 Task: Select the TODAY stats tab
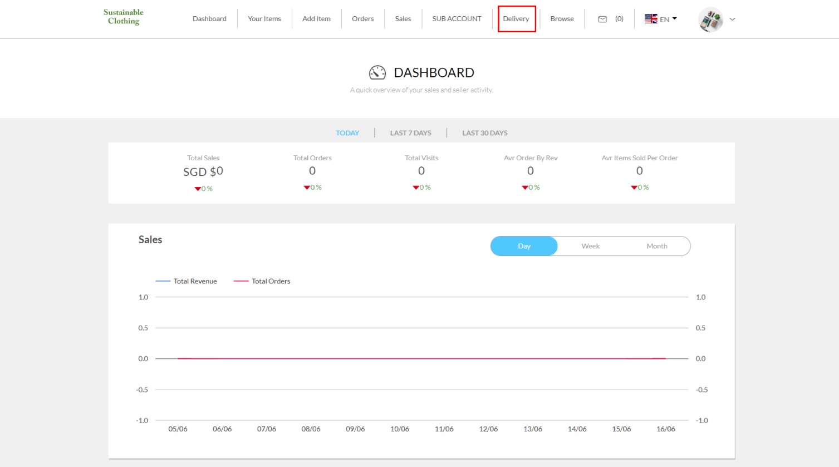pyautogui.click(x=347, y=133)
